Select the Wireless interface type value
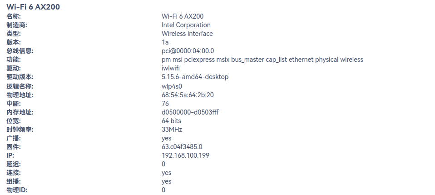Image resolution: width=435 pixels, height=195 pixels. pos(187,34)
